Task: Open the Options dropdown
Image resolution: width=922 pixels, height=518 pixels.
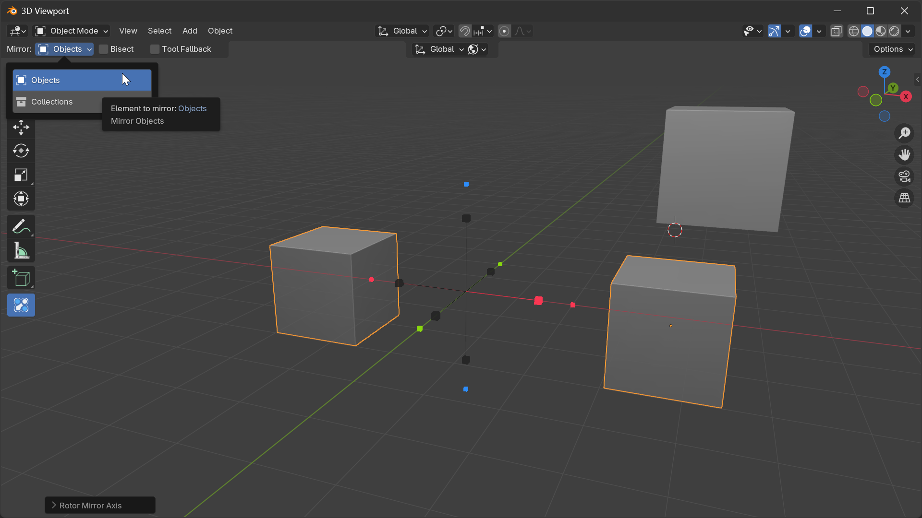Action: 891,49
